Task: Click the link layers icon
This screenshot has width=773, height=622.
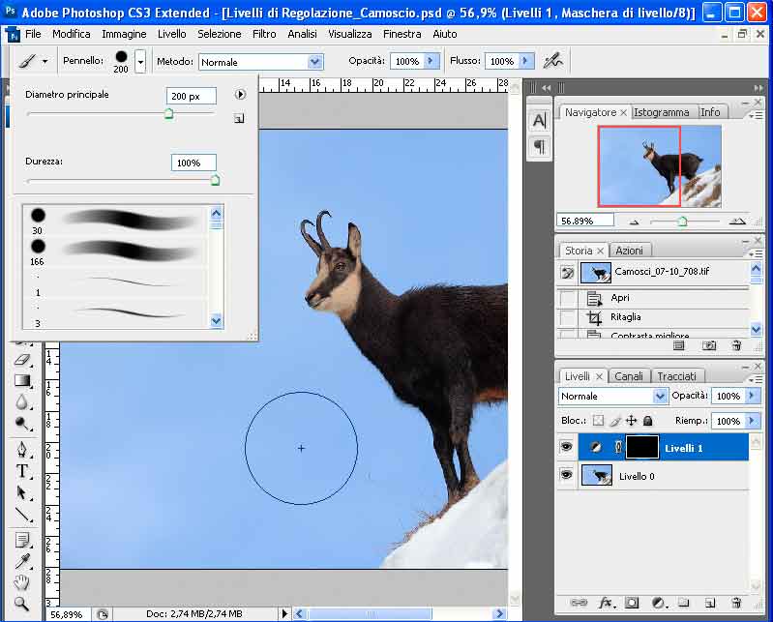Action: (579, 603)
